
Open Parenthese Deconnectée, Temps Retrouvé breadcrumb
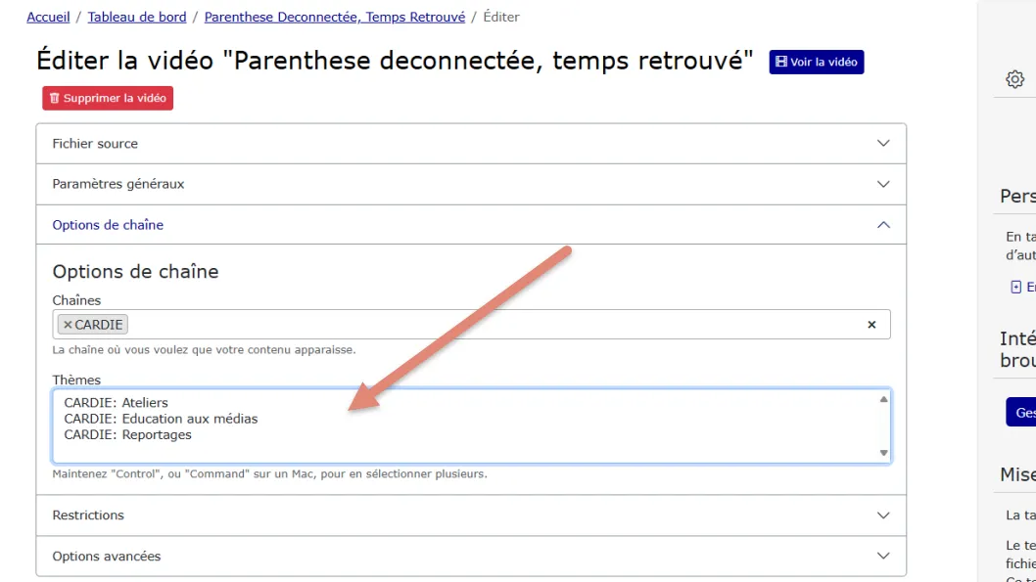334,18
